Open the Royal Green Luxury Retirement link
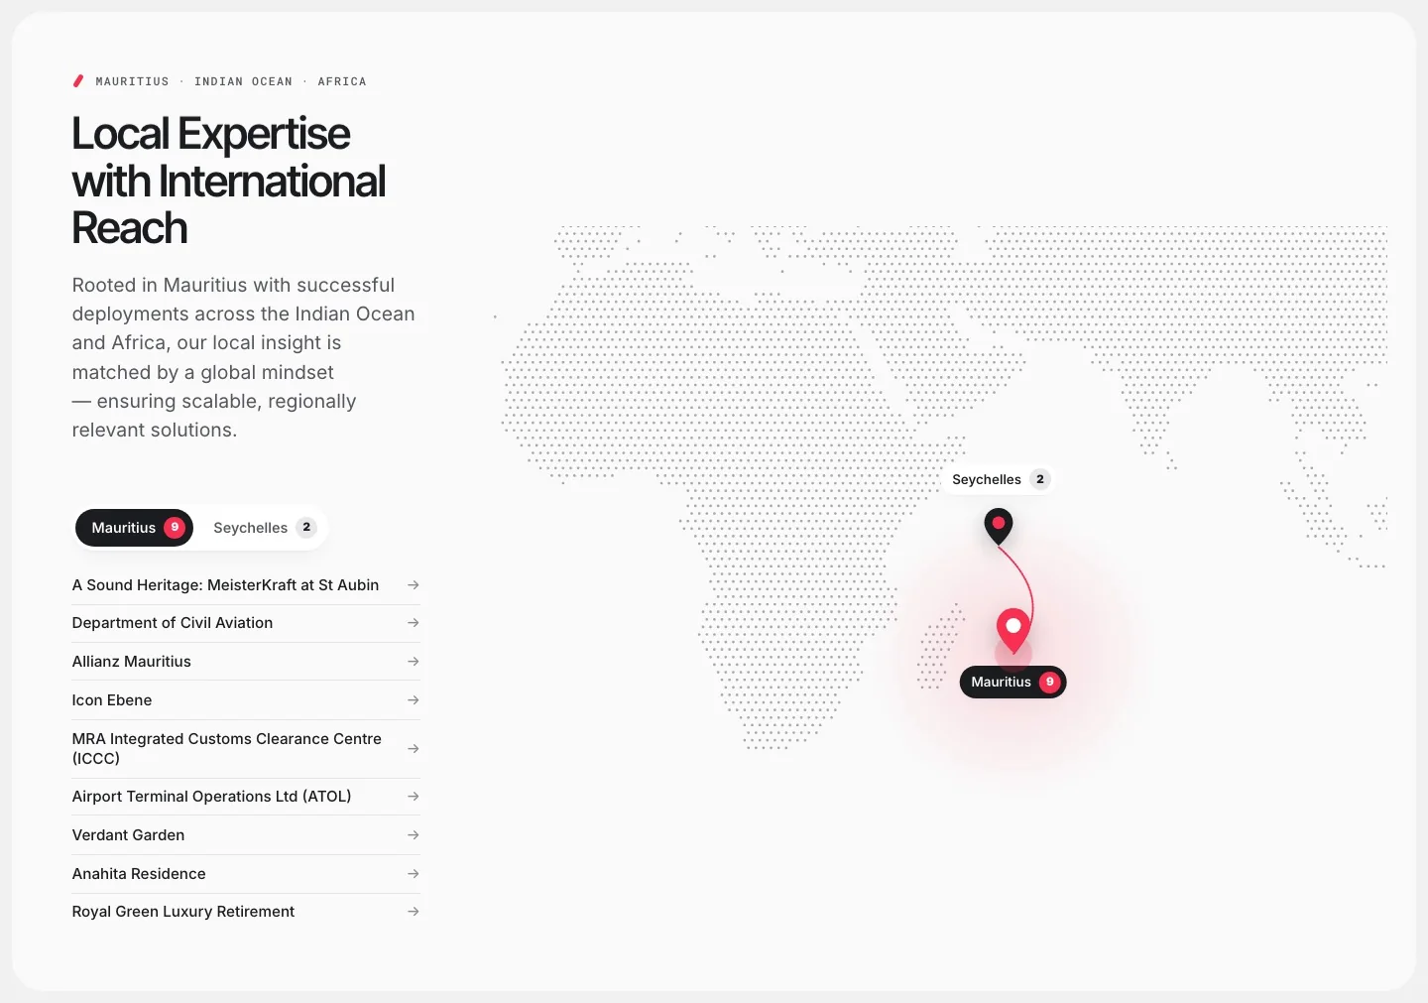 [246, 912]
